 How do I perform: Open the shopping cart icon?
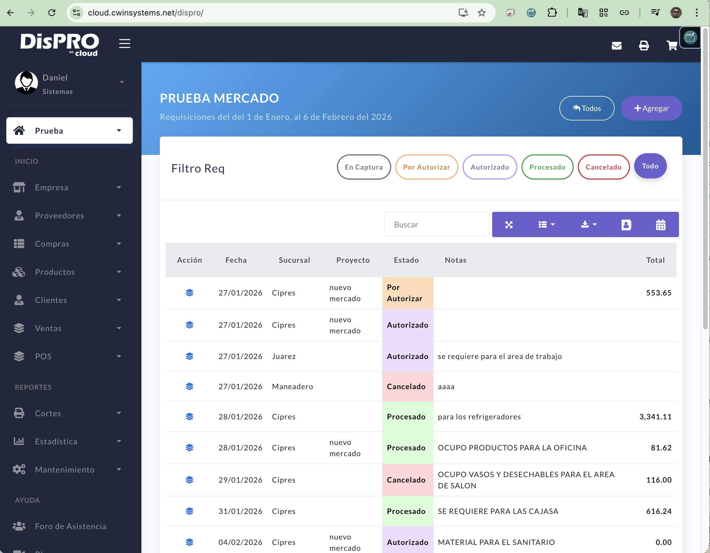click(x=672, y=45)
